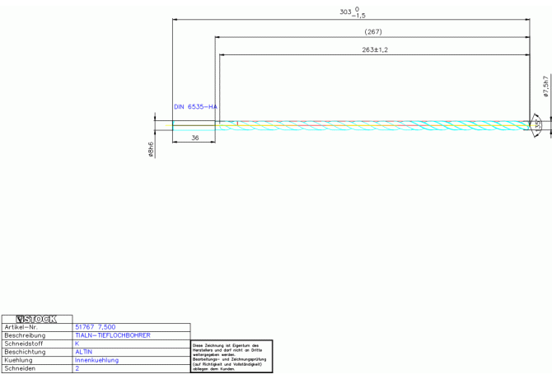Click the Schneidstoff value K

tap(77, 344)
